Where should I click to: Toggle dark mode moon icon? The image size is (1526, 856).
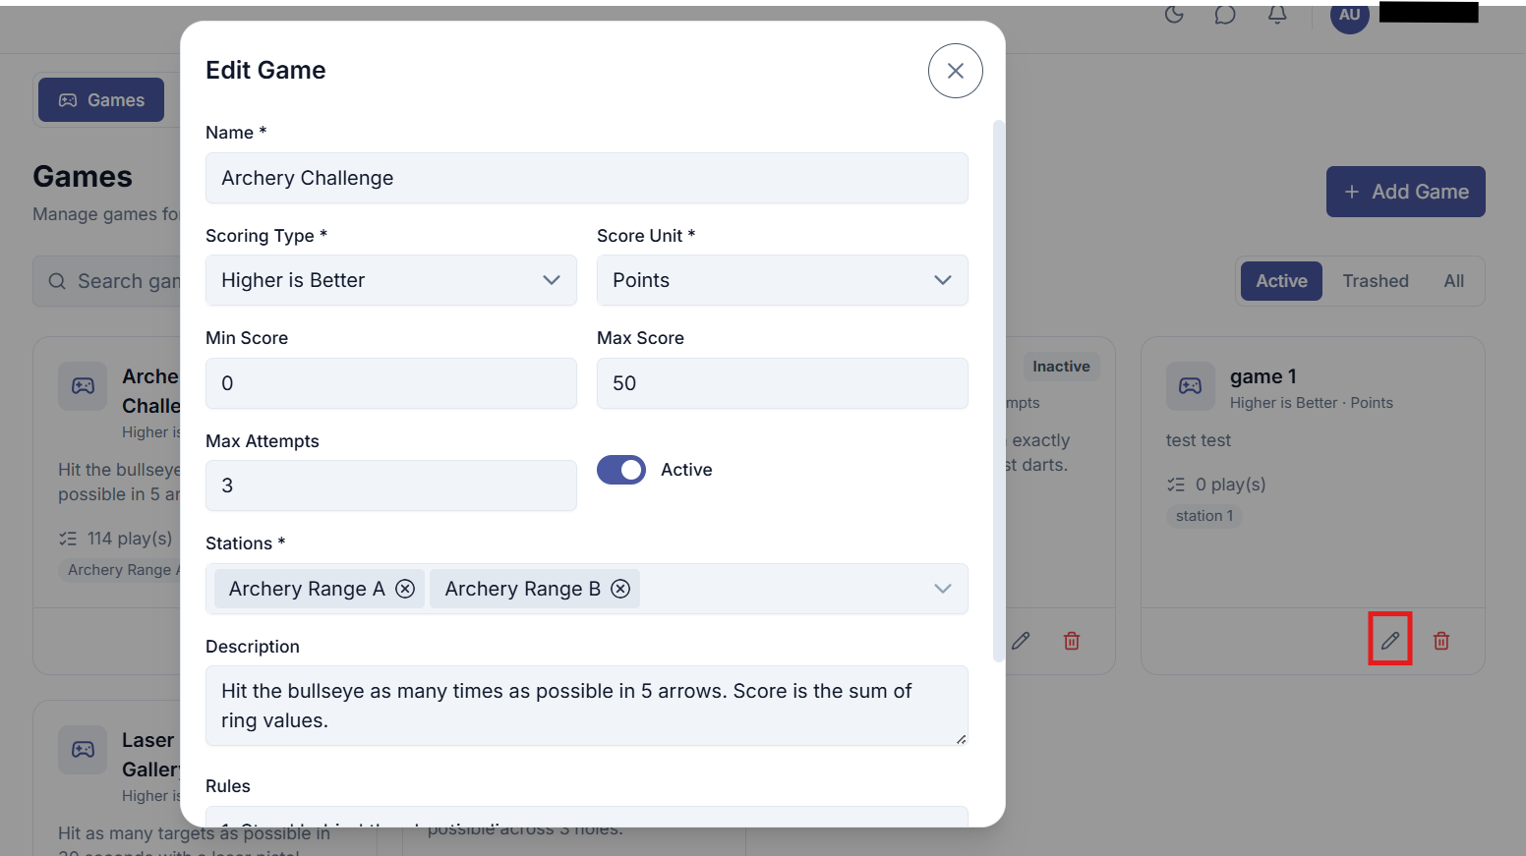(x=1173, y=14)
